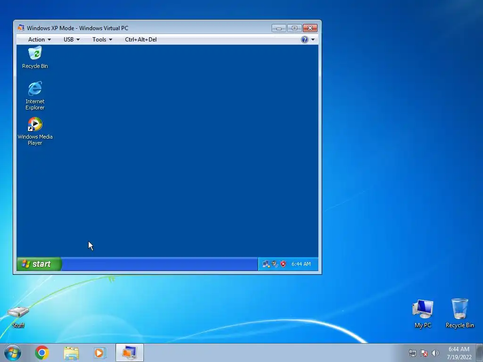Send Ctrl+Alt+Del to the virtual machine
Viewport: 483px width, 362px height.
pos(141,40)
